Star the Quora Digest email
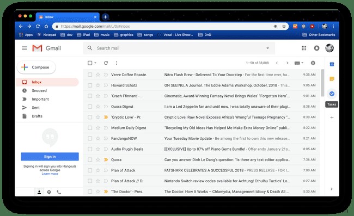 point(97,107)
